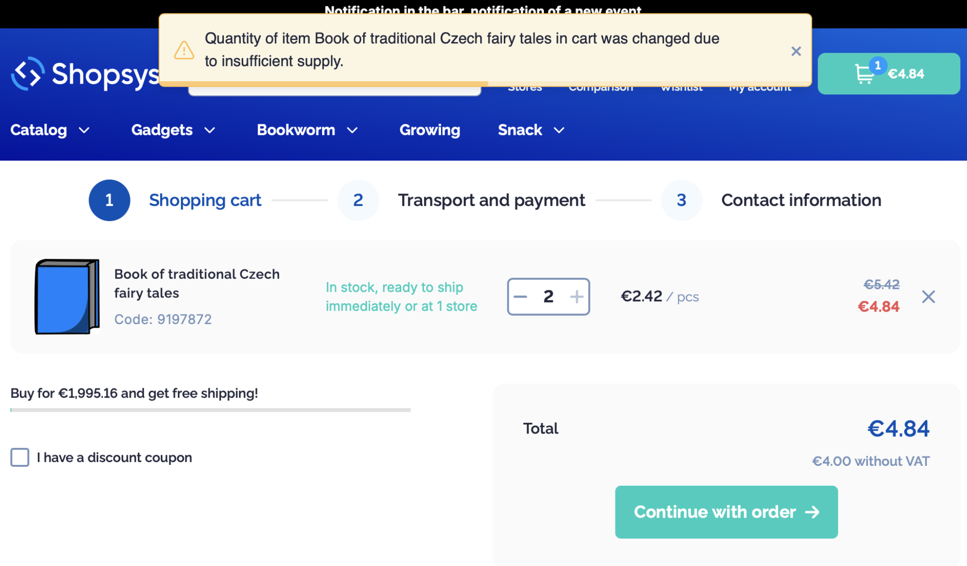The height and width of the screenshot is (566, 967).
Task: Click the free shipping progress bar
Action: (x=210, y=410)
